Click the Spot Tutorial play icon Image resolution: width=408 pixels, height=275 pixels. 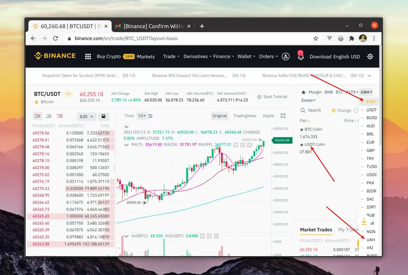[x=259, y=97]
